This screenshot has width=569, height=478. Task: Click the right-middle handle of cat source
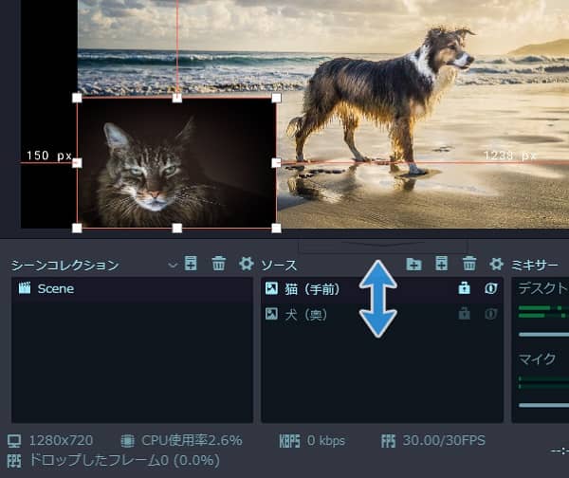tap(276, 163)
